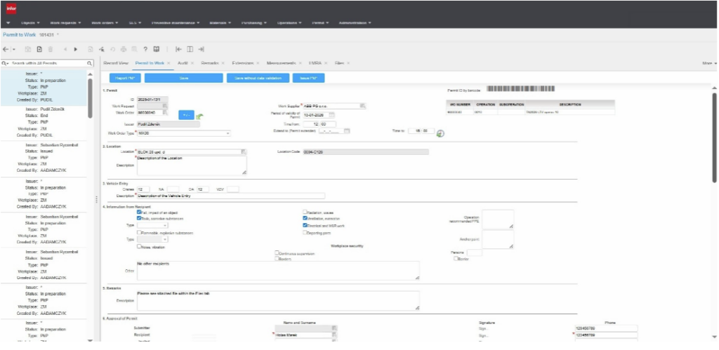Switch to the Measurements tab
This screenshot has height=350, width=719.
click(281, 63)
